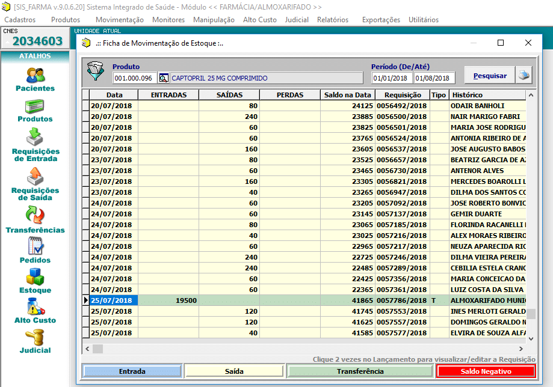Click the period start date field
This screenshot has height=387, width=553.
coord(391,78)
